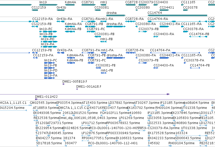This screenshot has width=215, height=147.
Task: Select the EN04227.5prime EST label
Action: tap(49, 138)
